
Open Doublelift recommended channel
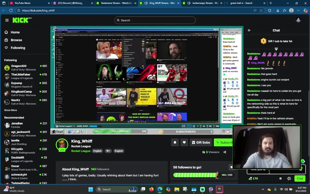(26, 159)
